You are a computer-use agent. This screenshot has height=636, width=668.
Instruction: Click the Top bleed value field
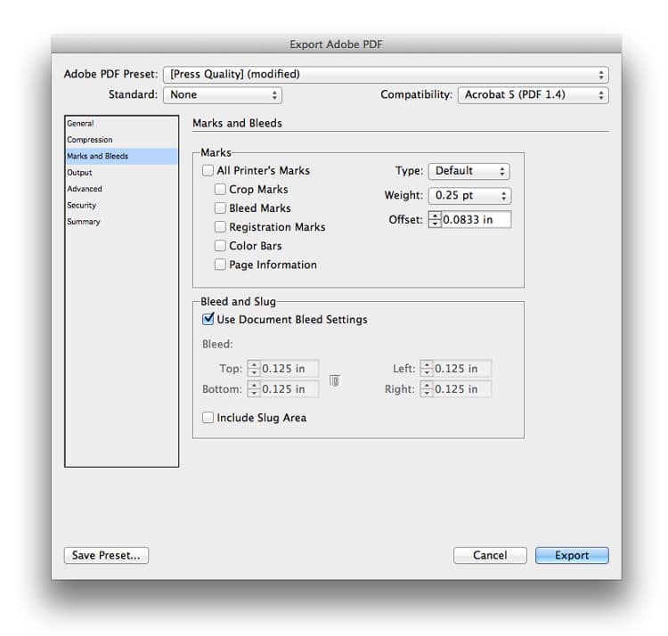(289, 369)
